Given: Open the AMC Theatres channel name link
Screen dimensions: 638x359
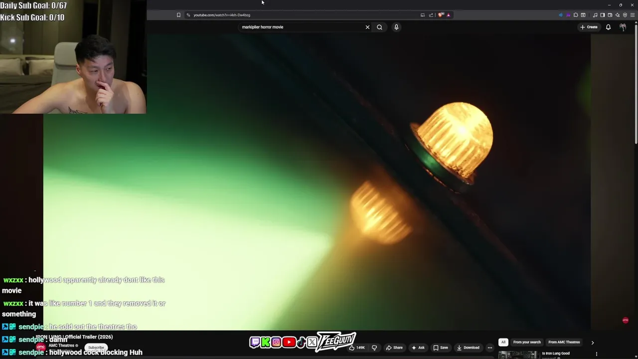Looking at the screenshot, I should click(x=61, y=346).
